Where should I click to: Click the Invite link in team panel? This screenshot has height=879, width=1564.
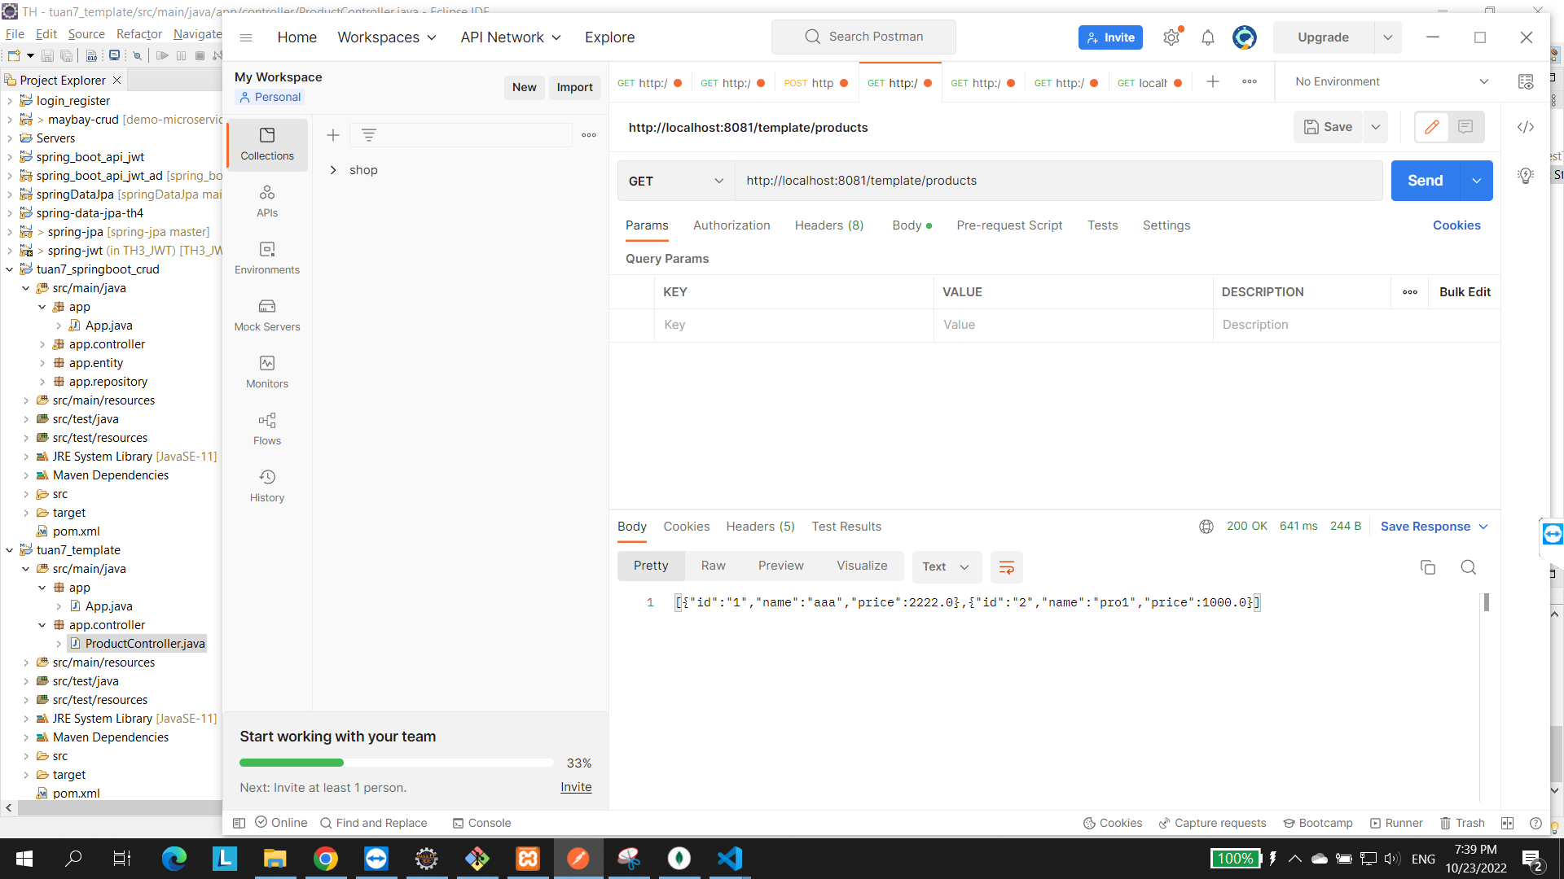tap(576, 787)
